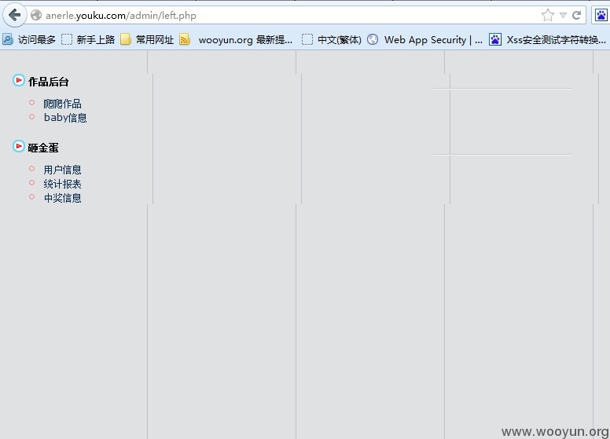The width and height of the screenshot is (610, 439).
Task: Click the dotted page icon beside 新手上路
Action: click(x=67, y=39)
